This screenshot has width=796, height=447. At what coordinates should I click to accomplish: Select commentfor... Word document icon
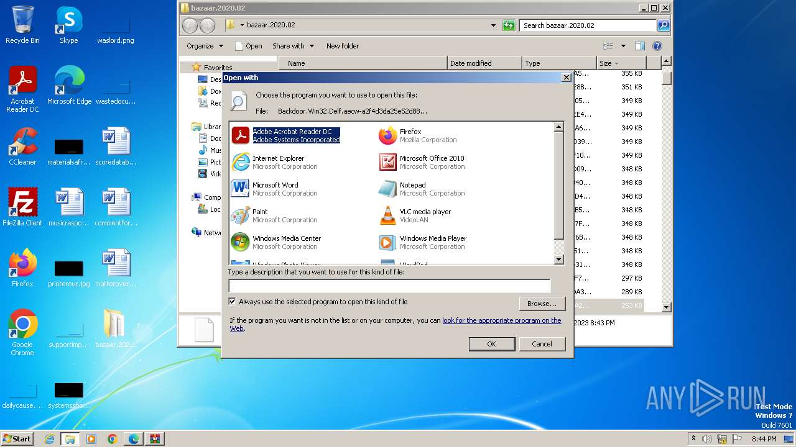pos(116,207)
